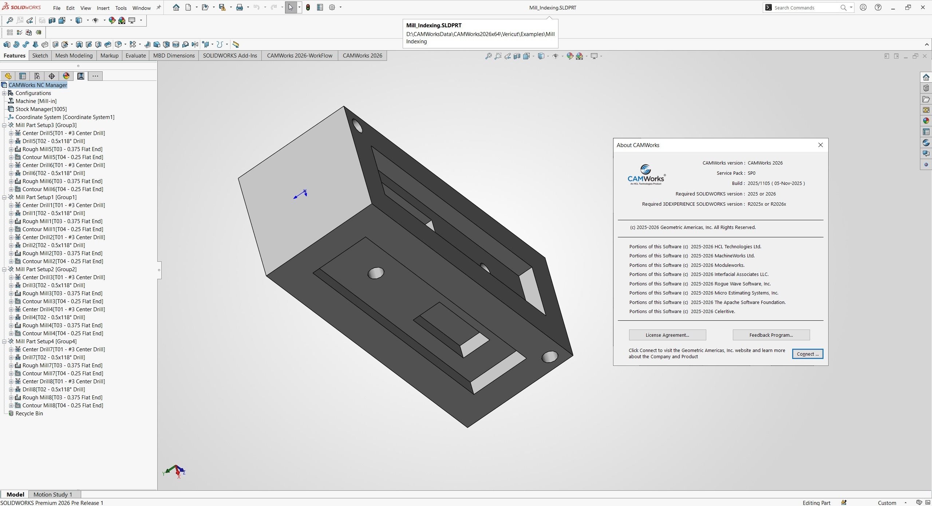This screenshot has width=932, height=506.
Task: Select the Zoom to Fit magnifier icon
Action: (489, 56)
